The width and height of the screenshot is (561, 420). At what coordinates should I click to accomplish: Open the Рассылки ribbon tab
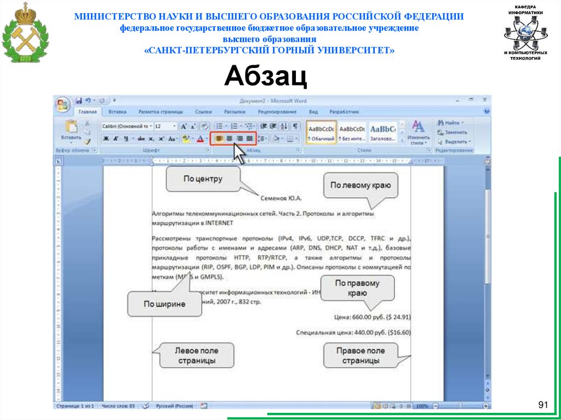pyautogui.click(x=234, y=112)
